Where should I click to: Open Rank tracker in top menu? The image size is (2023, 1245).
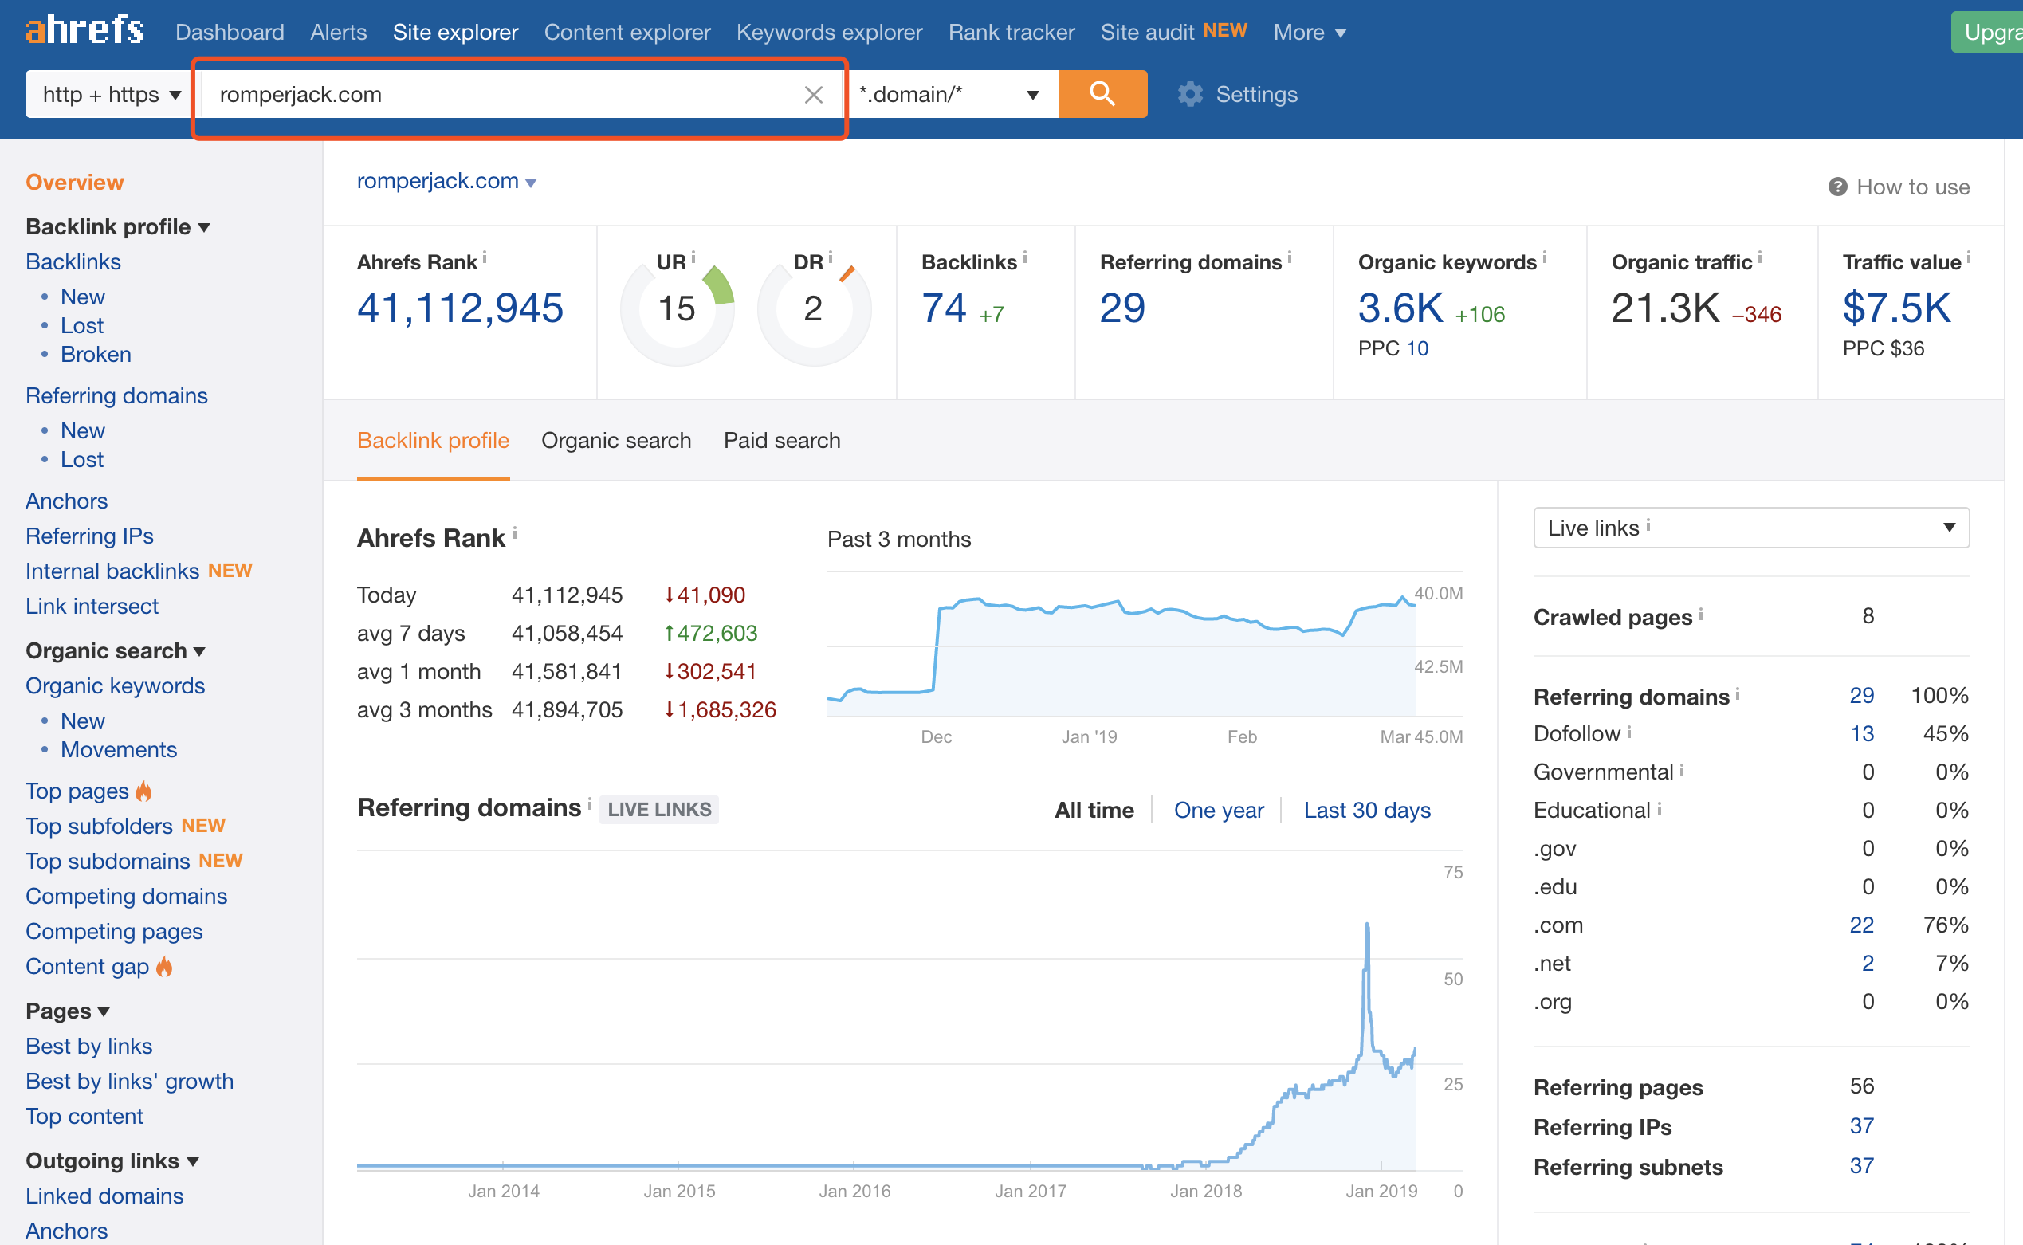(x=1012, y=32)
